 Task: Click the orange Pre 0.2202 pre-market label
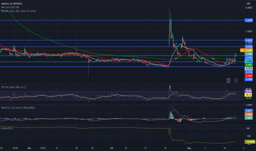(247, 50)
